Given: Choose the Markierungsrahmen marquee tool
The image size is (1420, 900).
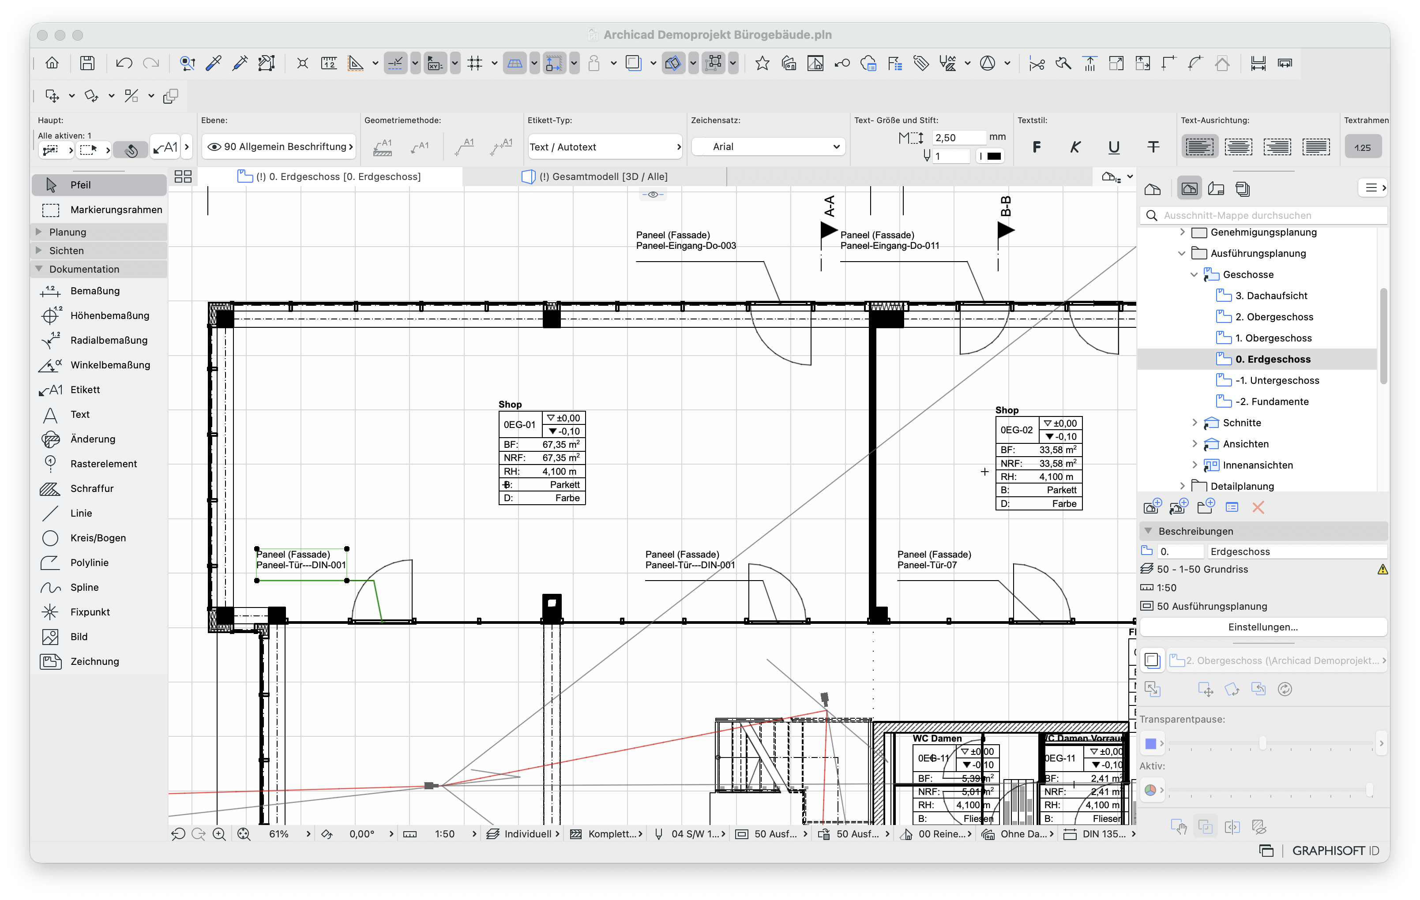Looking at the screenshot, I should click(99, 210).
